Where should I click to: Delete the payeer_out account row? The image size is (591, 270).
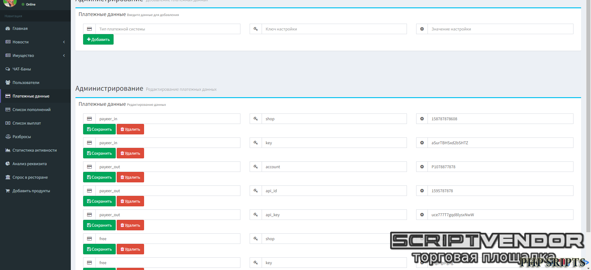click(130, 177)
